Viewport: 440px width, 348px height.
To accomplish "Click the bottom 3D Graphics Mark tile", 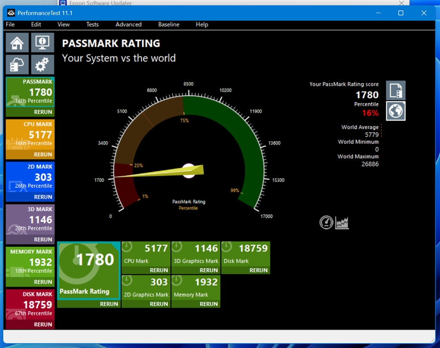I will point(196,254).
